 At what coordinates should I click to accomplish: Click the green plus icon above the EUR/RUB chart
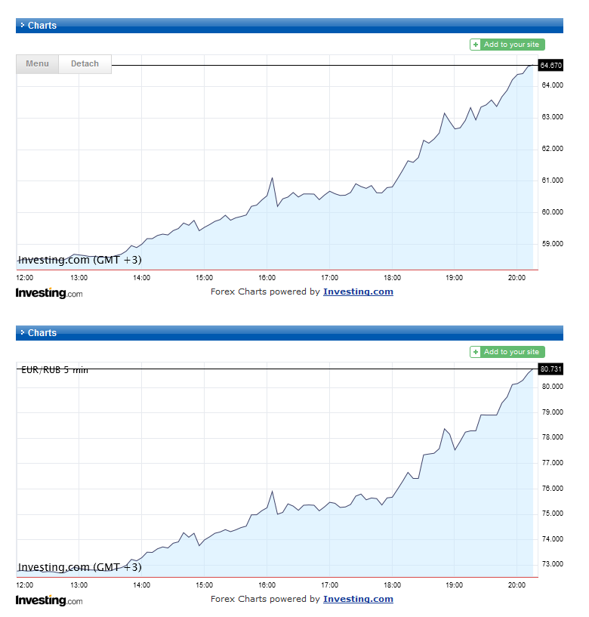(476, 352)
